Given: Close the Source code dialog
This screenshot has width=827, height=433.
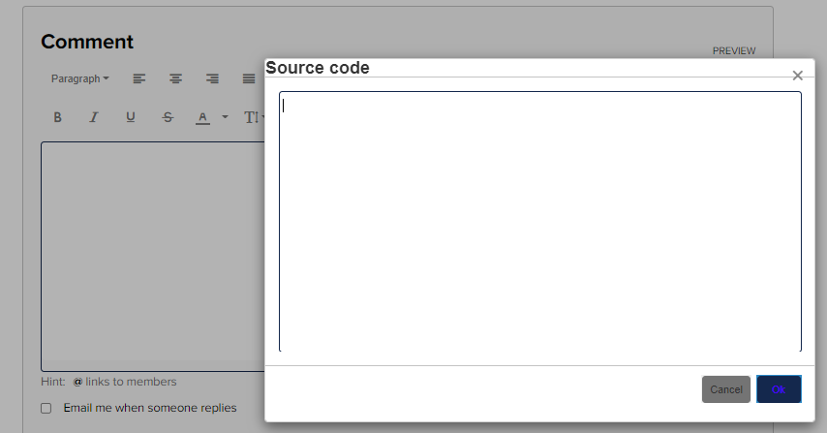Looking at the screenshot, I should 798,76.
